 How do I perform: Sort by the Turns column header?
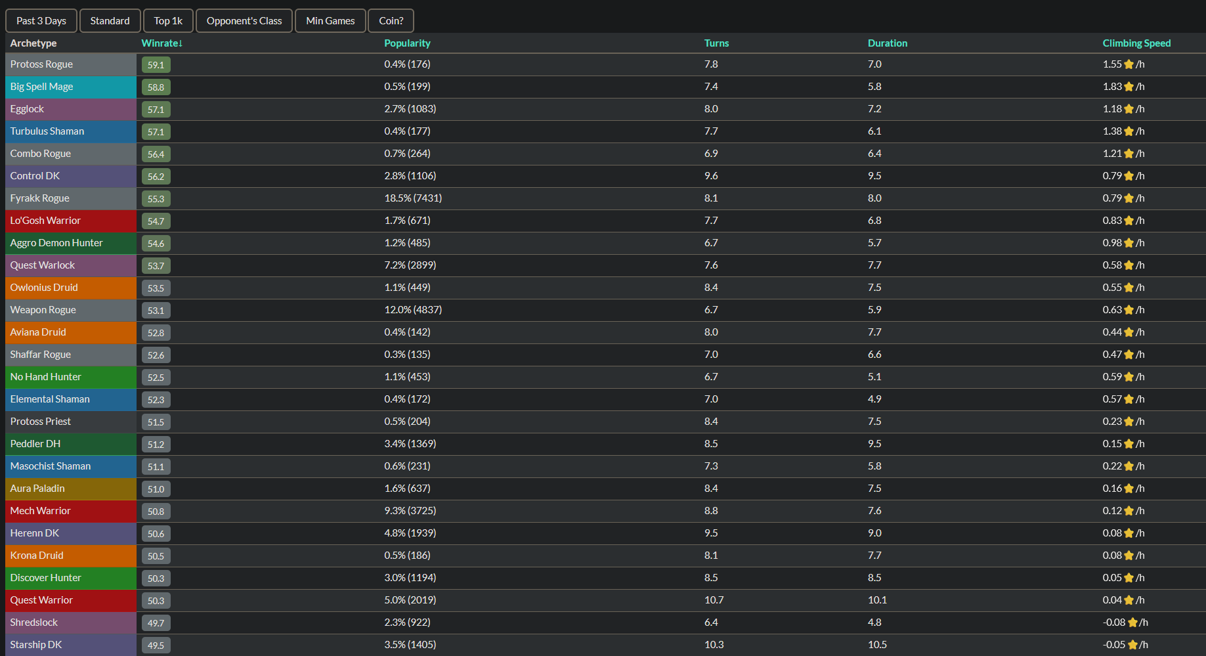tap(716, 43)
